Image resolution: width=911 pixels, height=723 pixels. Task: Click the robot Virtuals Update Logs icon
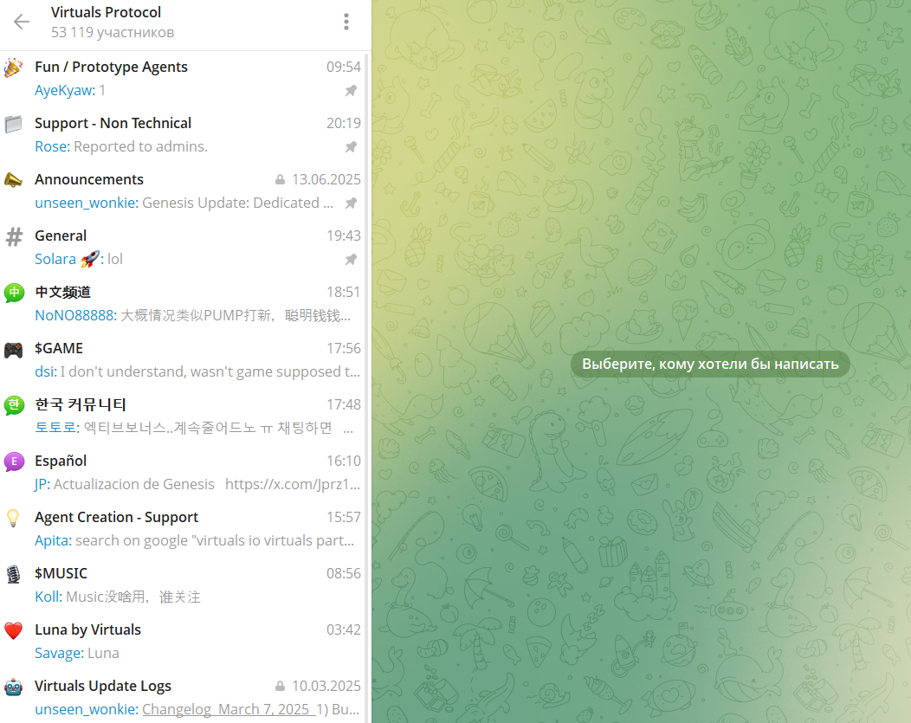pos(13,687)
